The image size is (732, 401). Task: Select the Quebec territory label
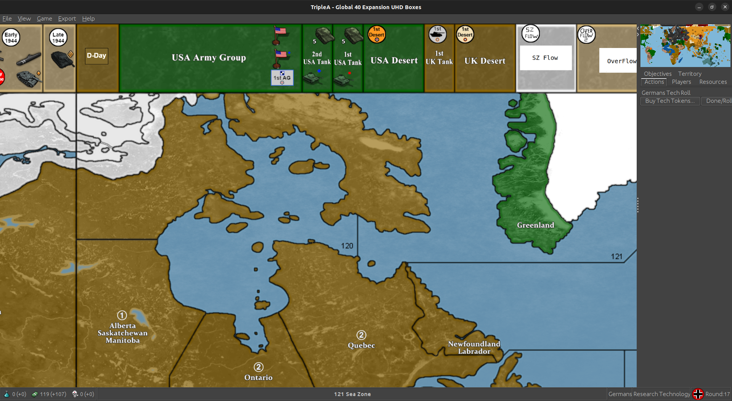coord(361,345)
